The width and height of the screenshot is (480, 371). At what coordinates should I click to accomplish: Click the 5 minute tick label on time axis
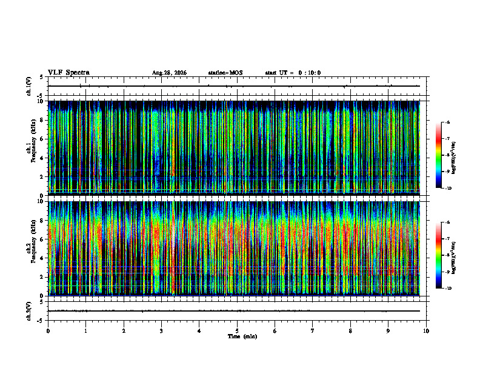point(237,331)
